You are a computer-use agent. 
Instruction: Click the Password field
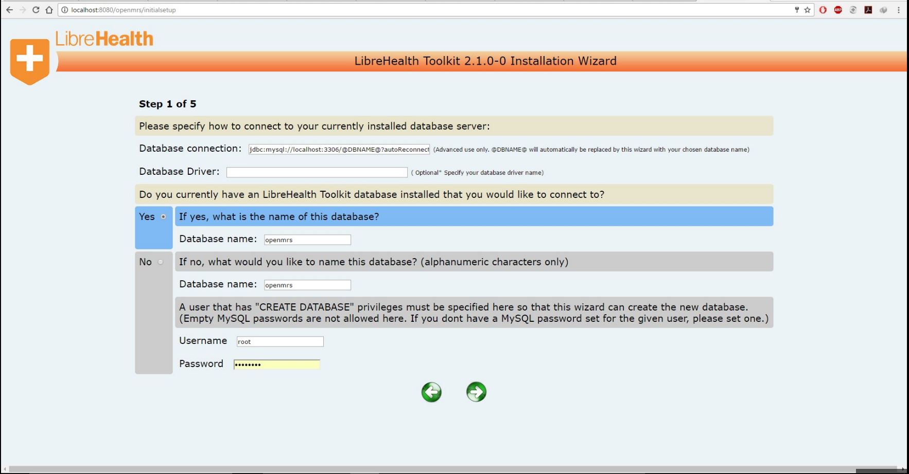tap(277, 364)
